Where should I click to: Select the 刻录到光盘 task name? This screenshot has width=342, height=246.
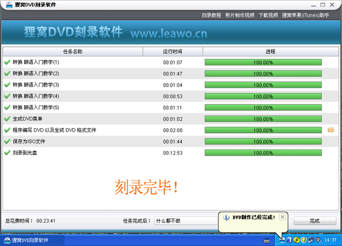pyautogui.click(x=25, y=153)
